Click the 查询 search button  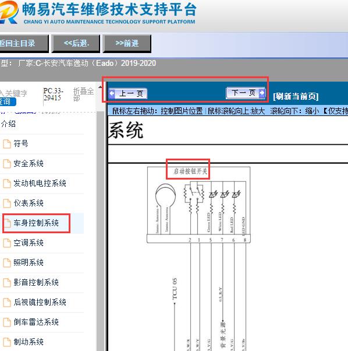(x=8, y=101)
